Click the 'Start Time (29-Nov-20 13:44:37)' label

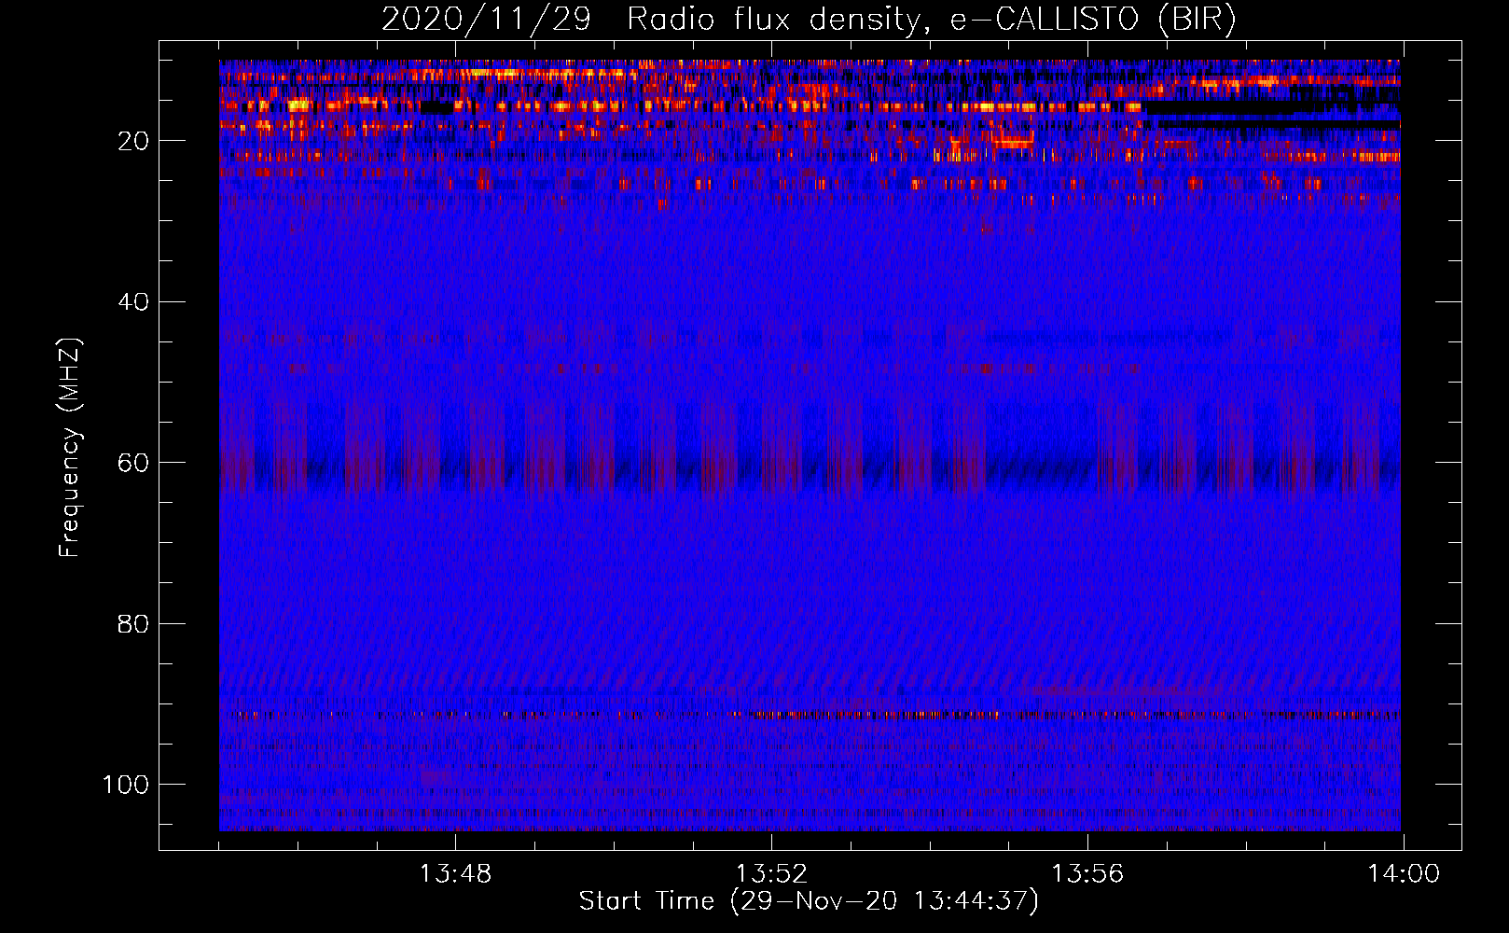[x=809, y=901]
